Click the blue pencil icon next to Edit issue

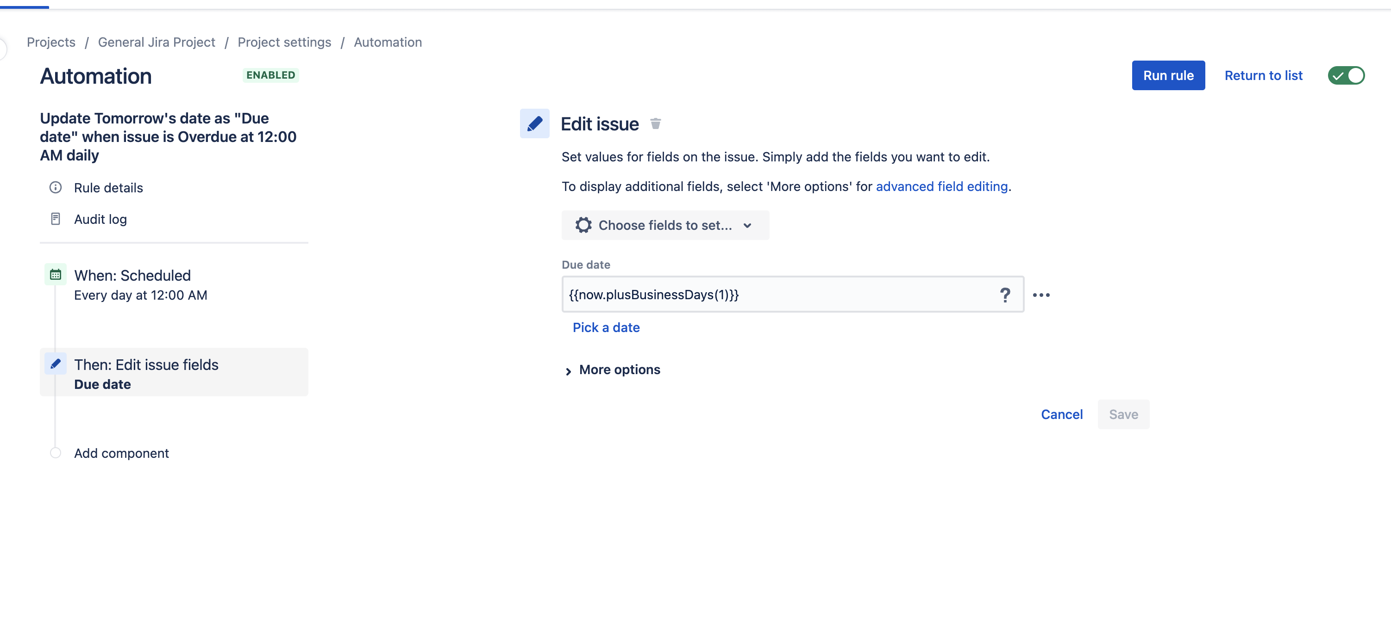tap(534, 123)
